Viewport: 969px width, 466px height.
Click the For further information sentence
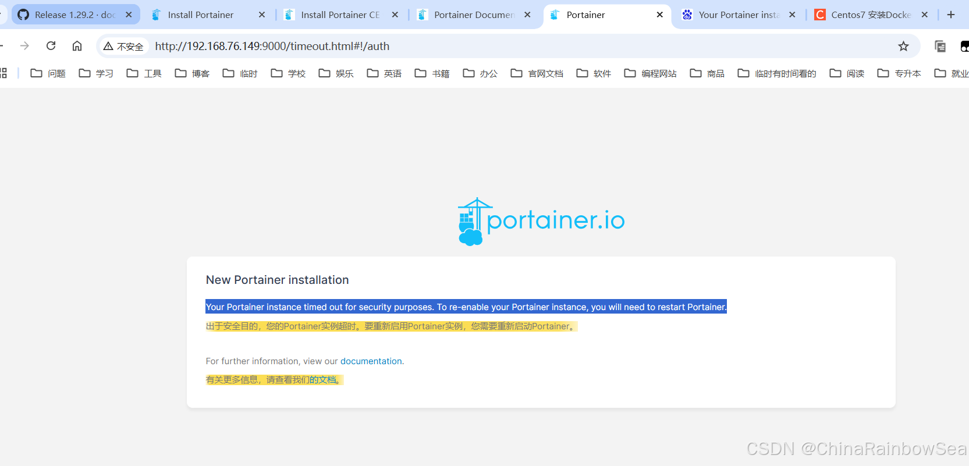coord(305,361)
